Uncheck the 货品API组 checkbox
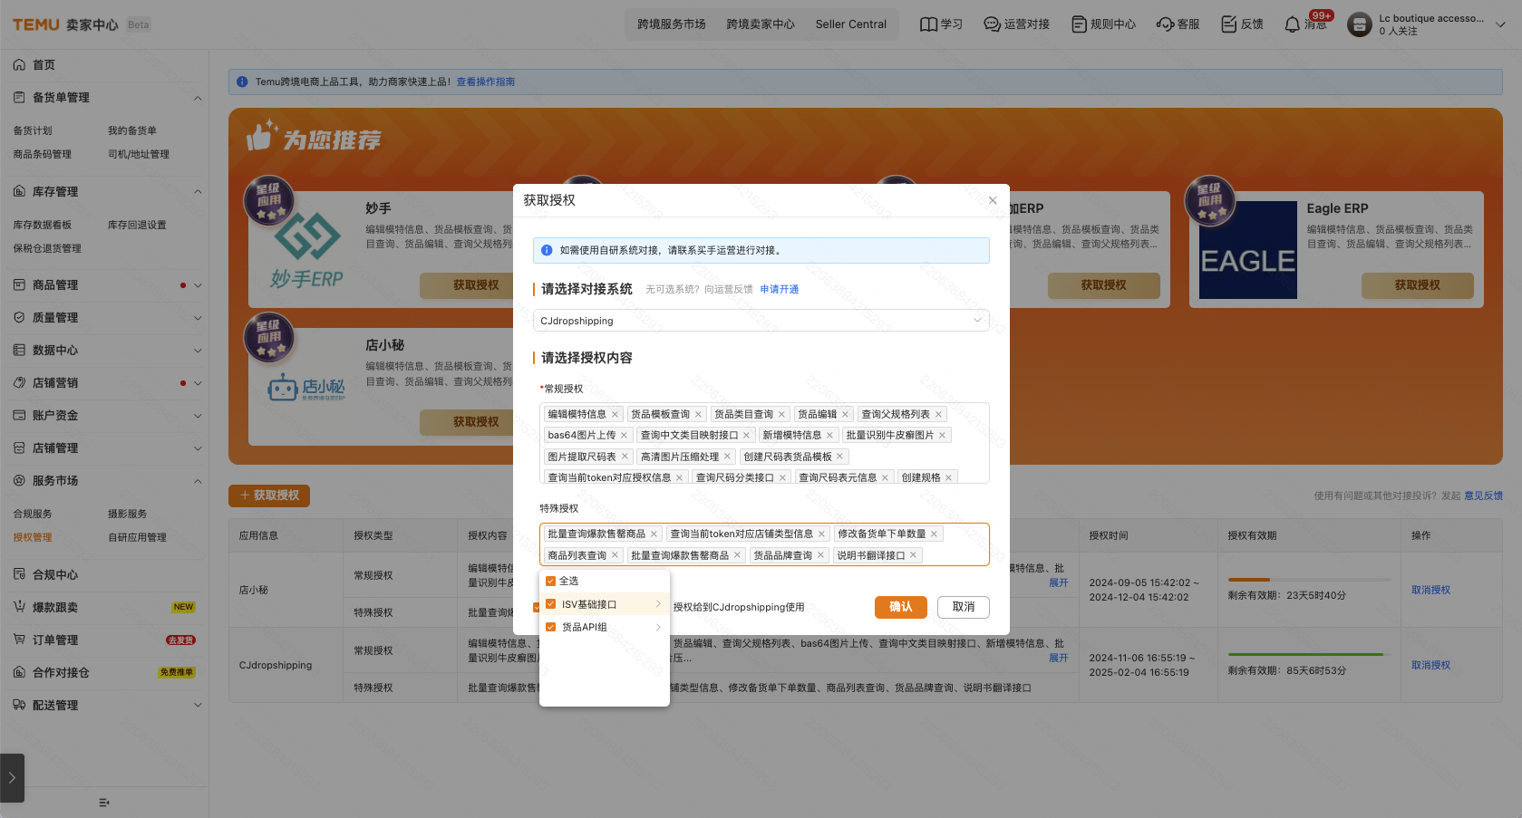Image resolution: width=1522 pixels, height=818 pixels. [x=550, y=627]
